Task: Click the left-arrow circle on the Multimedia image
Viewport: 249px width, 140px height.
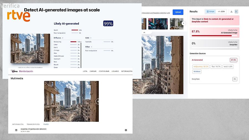Action: (97, 101)
